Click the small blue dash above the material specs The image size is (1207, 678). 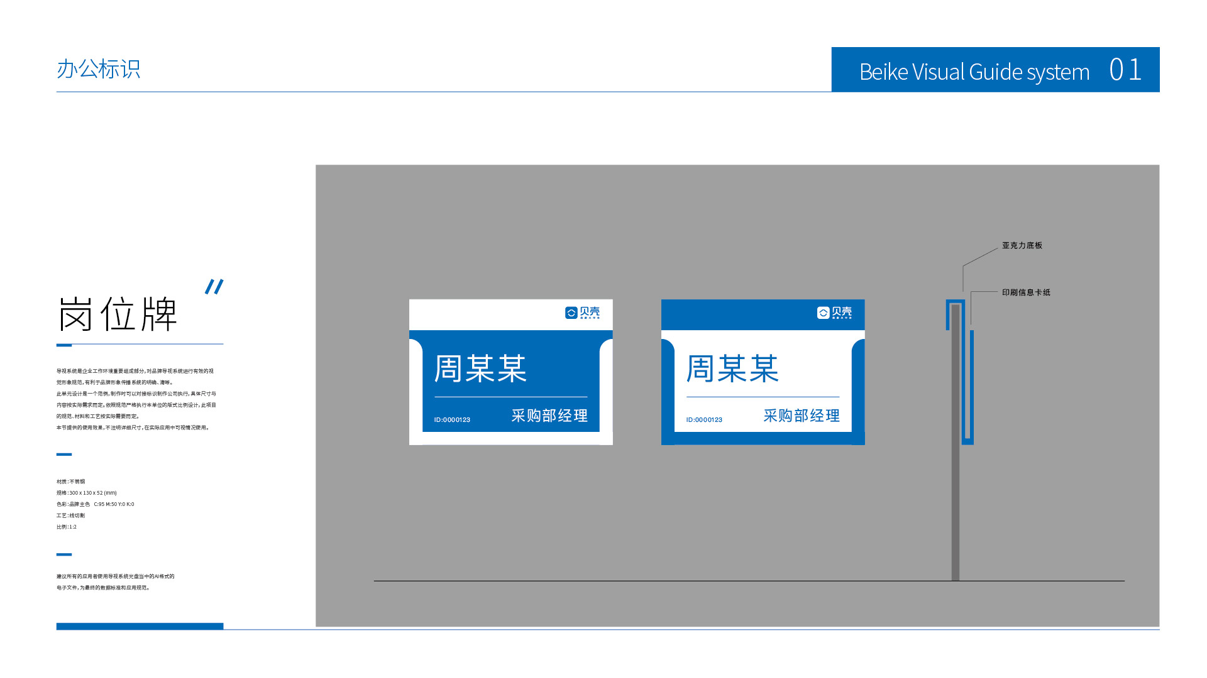pyautogui.click(x=64, y=454)
